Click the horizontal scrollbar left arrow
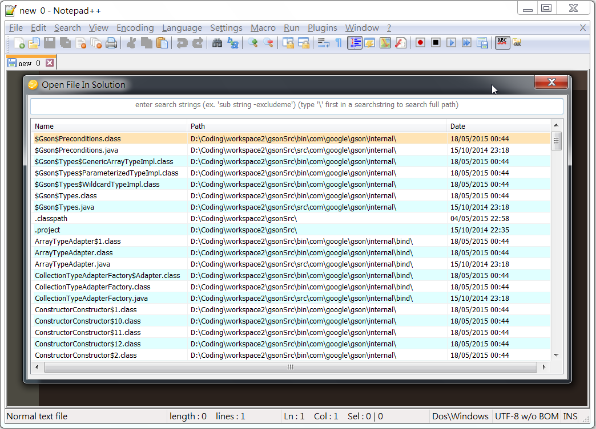 point(37,367)
